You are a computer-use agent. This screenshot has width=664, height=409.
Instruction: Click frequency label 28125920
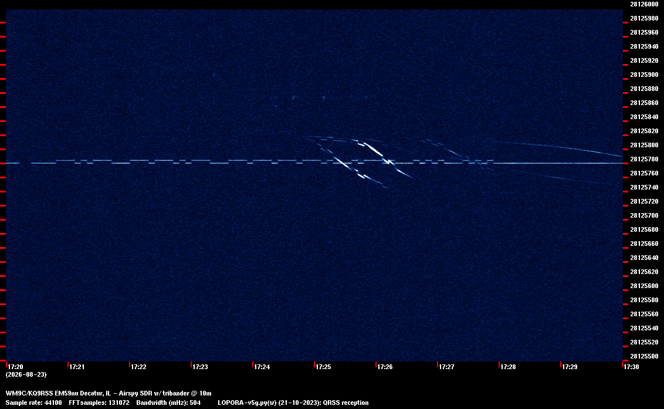click(x=645, y=60)
